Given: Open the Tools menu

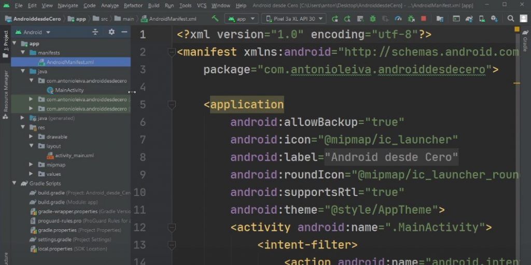Looking at the screenshot, I should coord(185,5).
